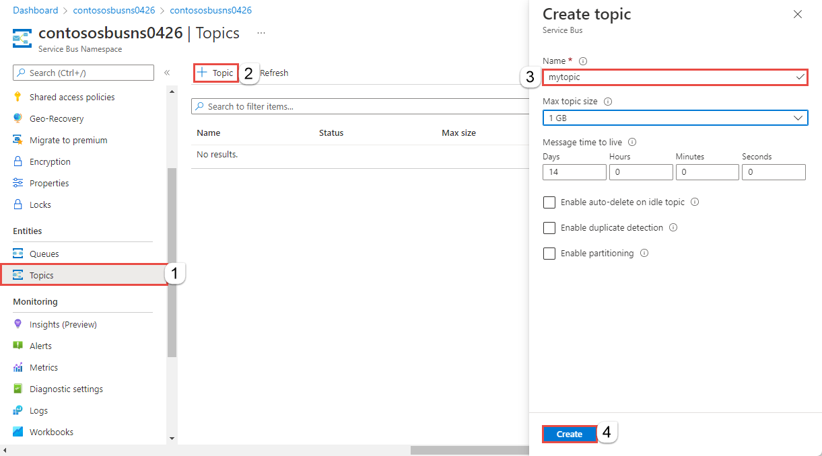Click the Minutes time-to-live field
Viewport: 822px width, 456px height.
click(x=707, y=172)
